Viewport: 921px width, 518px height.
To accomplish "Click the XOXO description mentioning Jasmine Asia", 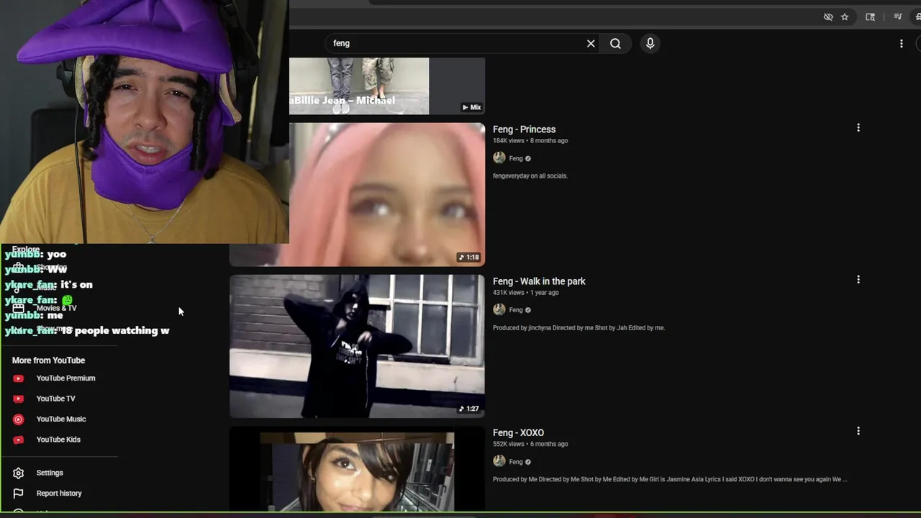I will pos(670,479).
